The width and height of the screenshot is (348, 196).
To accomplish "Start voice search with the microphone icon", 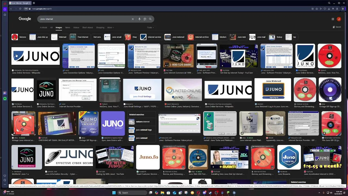I will point(139,19).
